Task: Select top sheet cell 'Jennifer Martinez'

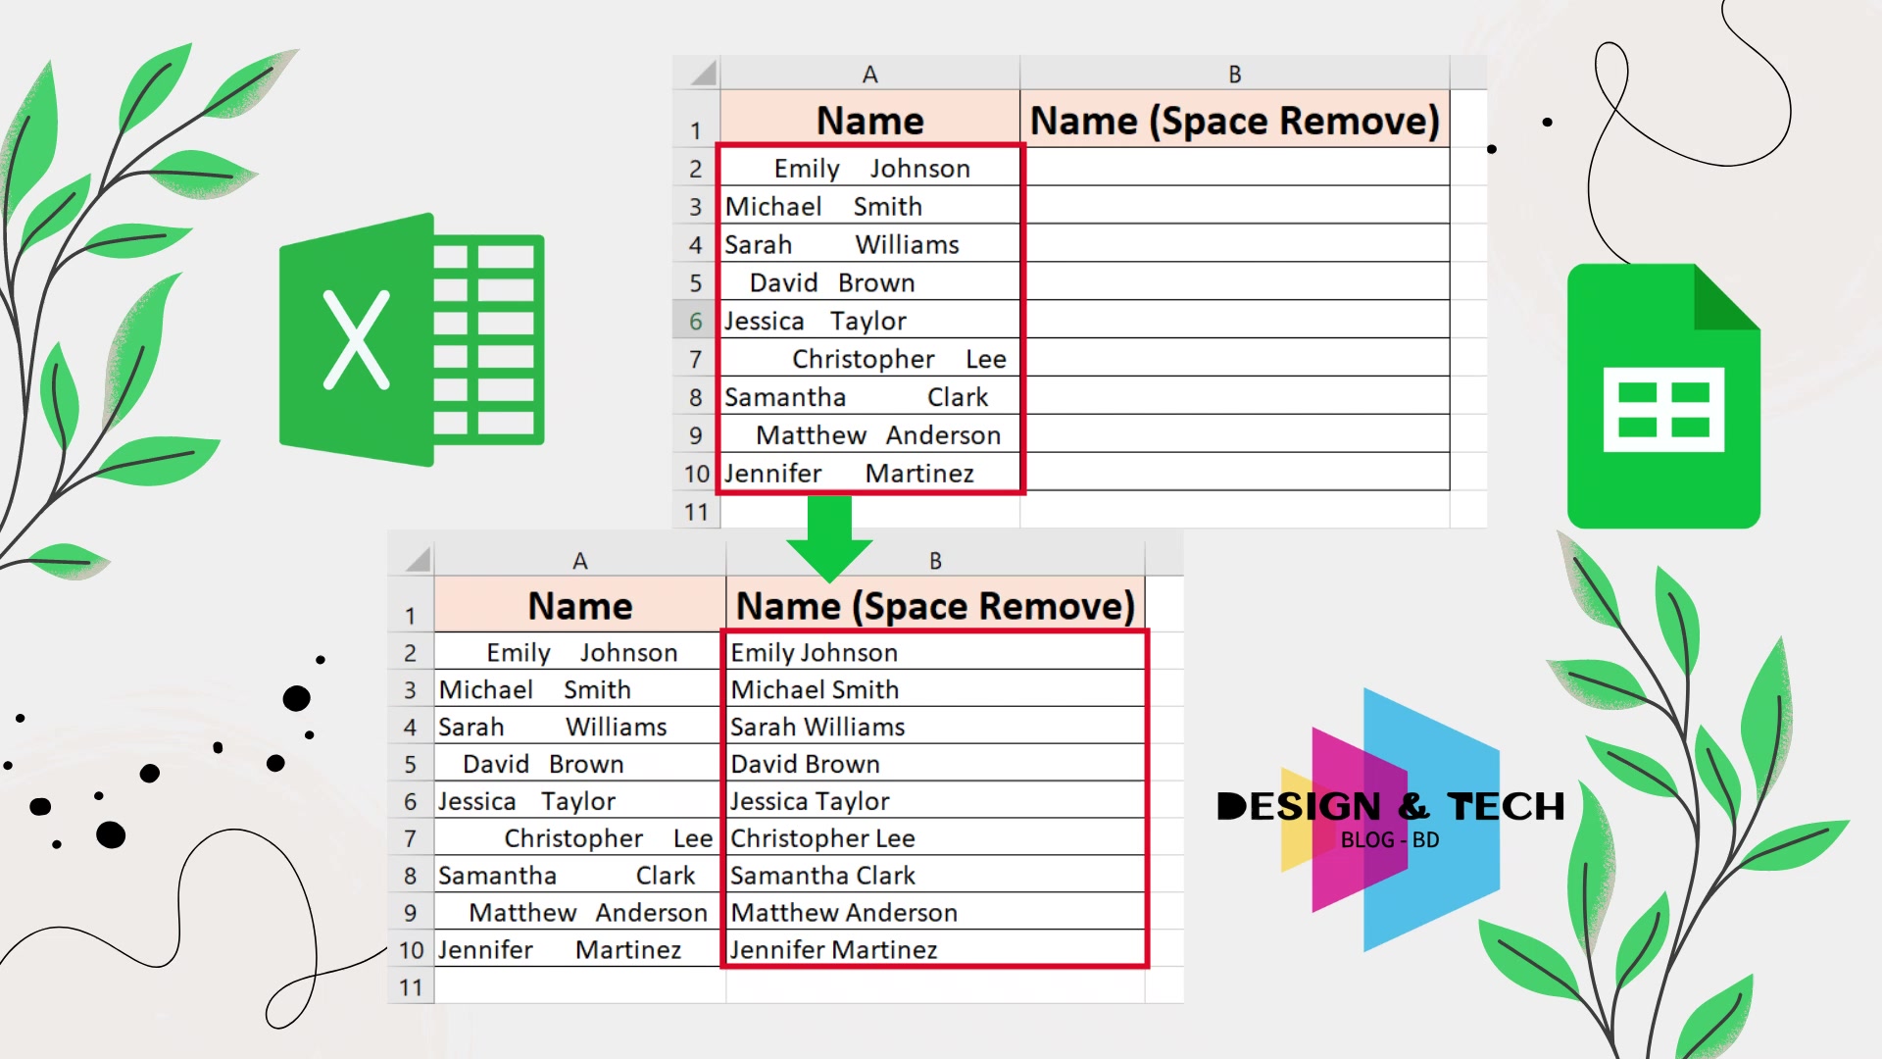Action: coord(869,473)
